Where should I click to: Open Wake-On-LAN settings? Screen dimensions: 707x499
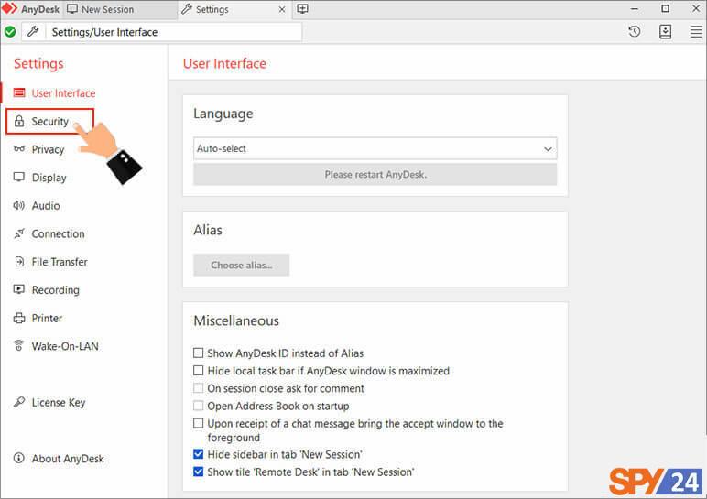pyautogui.click(x=65, y=346)
